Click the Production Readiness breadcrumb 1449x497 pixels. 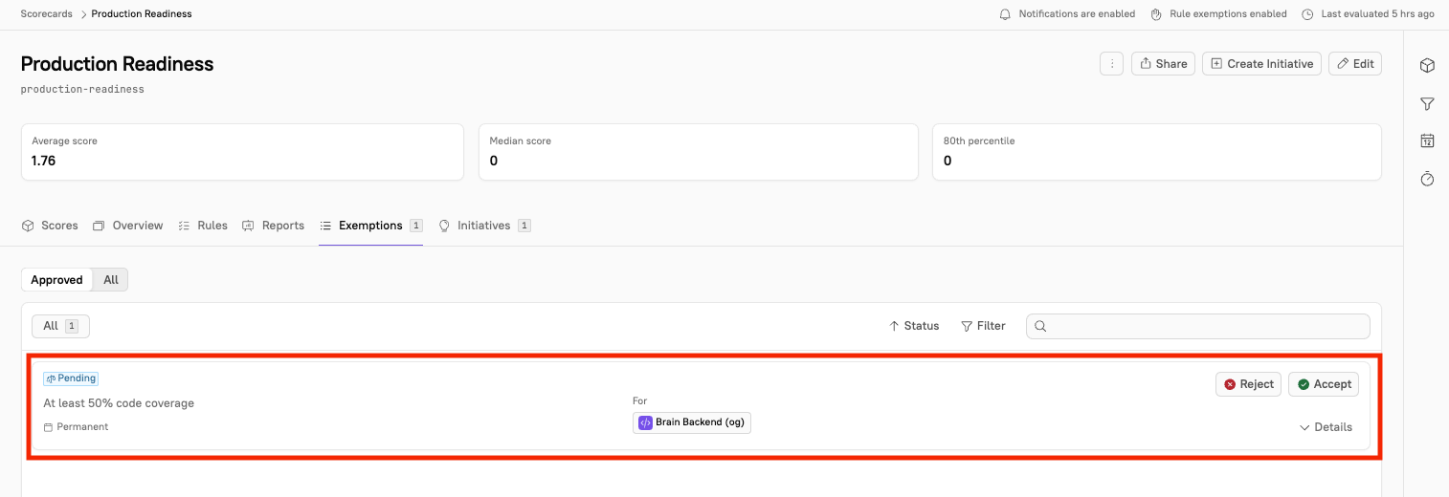(142, 14)
